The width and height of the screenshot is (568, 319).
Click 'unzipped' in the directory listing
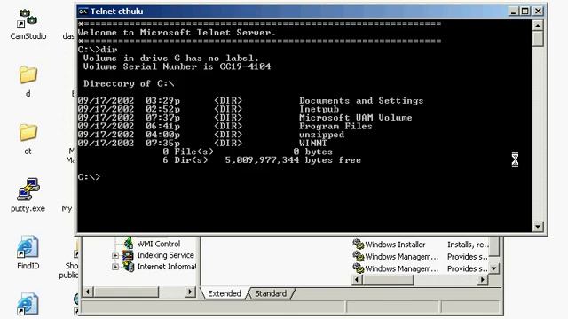321,135
